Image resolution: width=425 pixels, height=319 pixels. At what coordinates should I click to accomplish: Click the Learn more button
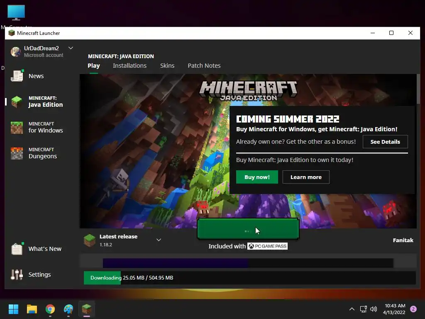point(306,177)
